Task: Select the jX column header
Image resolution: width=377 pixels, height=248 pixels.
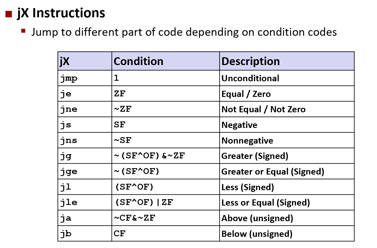Action: [x=85, y=61]
